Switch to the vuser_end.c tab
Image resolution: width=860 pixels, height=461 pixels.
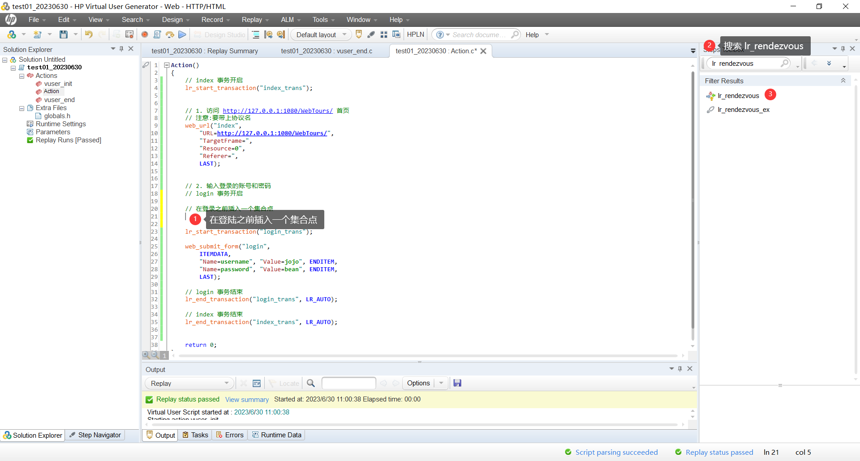(x=327, y=51)
